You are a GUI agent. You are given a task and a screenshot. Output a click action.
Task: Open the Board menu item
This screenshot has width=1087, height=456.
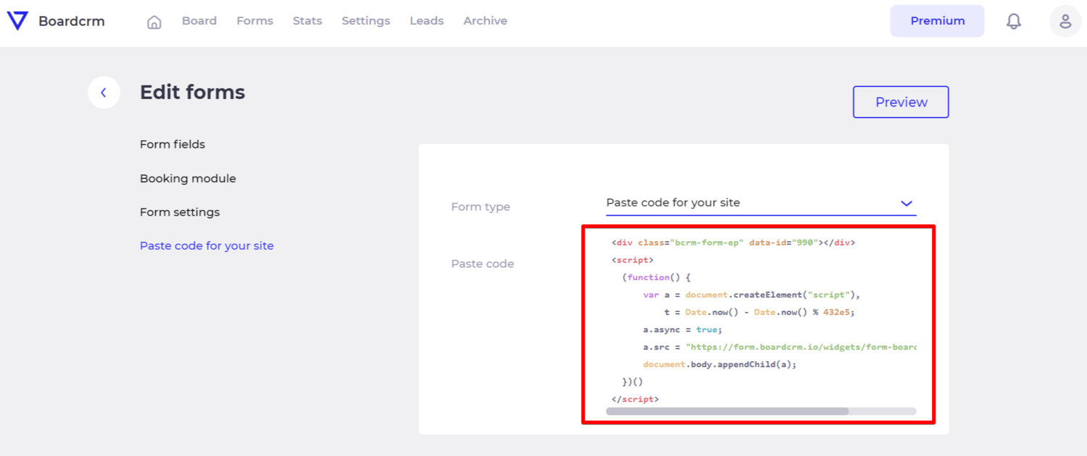(x=199, y=21)
